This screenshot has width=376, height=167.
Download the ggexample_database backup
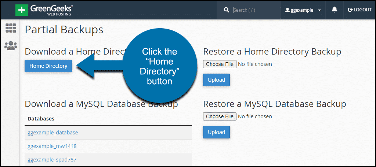pos(53,133)
